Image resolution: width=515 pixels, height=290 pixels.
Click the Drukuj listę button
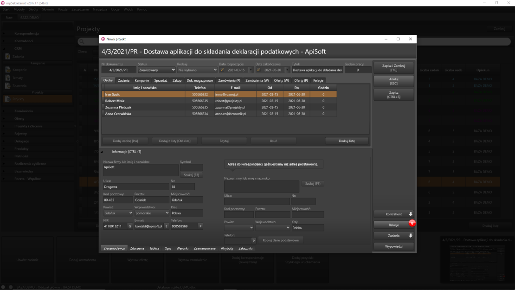pyautogui.click(x=346, y=140)
